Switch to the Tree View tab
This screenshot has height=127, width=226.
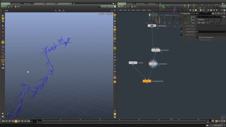[x=130, y=4]
